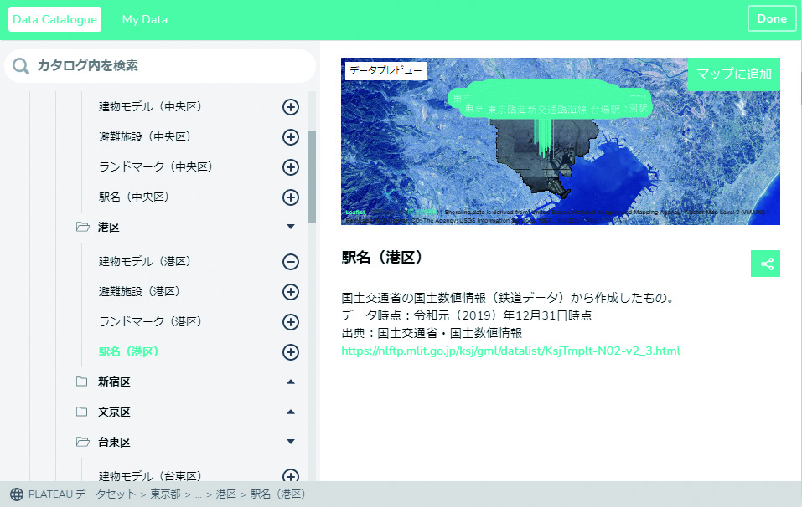Click the マップに追加 button

pos(734,74)
